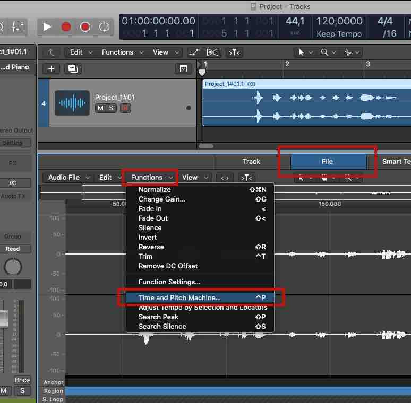Select Remove DC Offset

(x=200, y=266)
